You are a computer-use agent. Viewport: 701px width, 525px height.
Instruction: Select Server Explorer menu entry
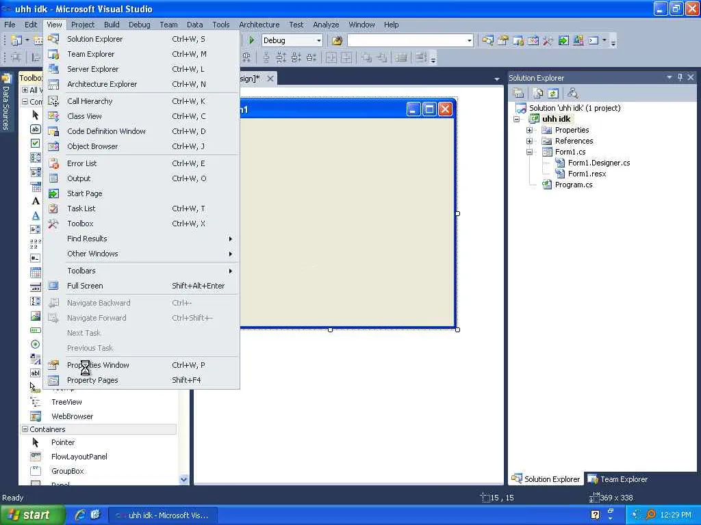tap(141, 69)
